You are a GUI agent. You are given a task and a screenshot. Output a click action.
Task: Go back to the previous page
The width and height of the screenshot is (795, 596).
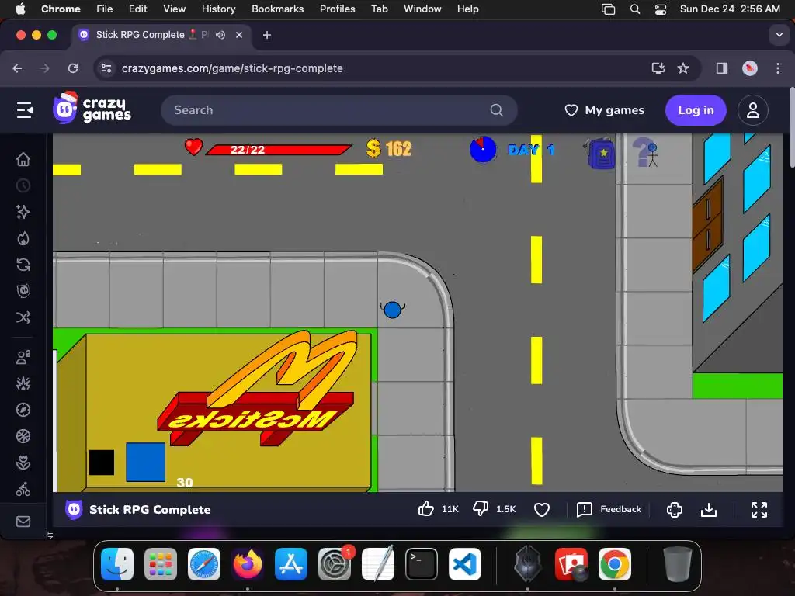click(17, 68)
